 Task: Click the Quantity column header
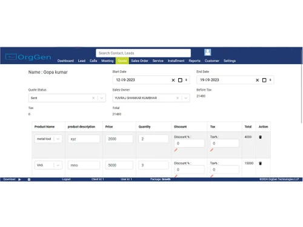[x=144, y=127]
